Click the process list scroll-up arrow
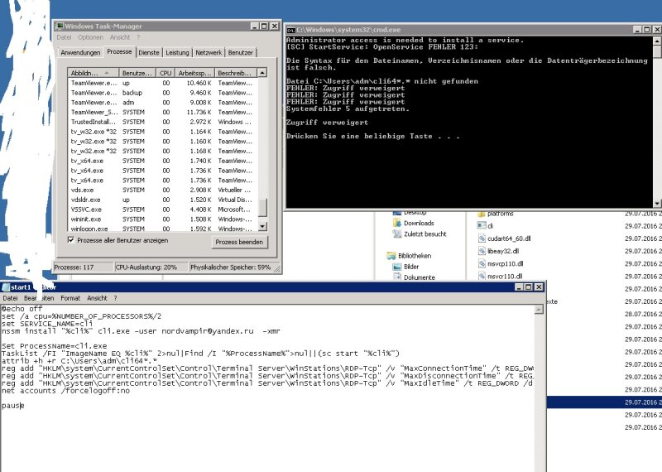The image size is (662, 472). coord(263,73)
